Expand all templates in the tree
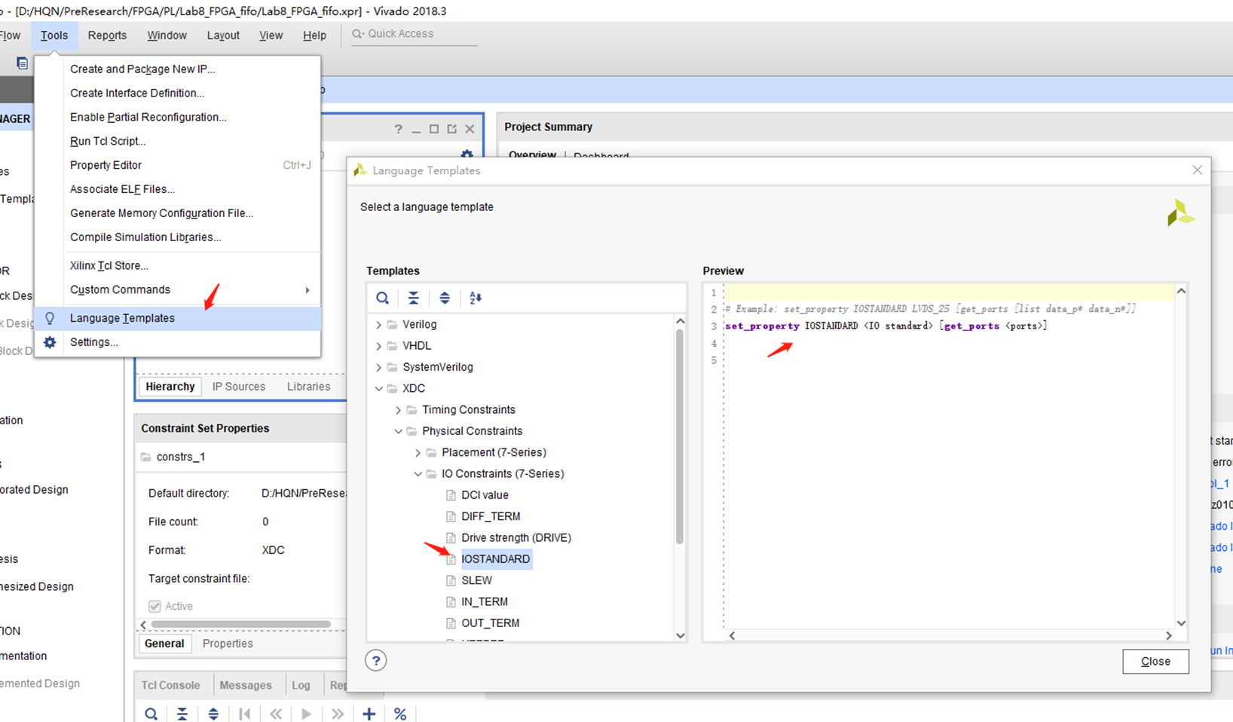Screen dimensions: 1233x722 coord(445,298)
